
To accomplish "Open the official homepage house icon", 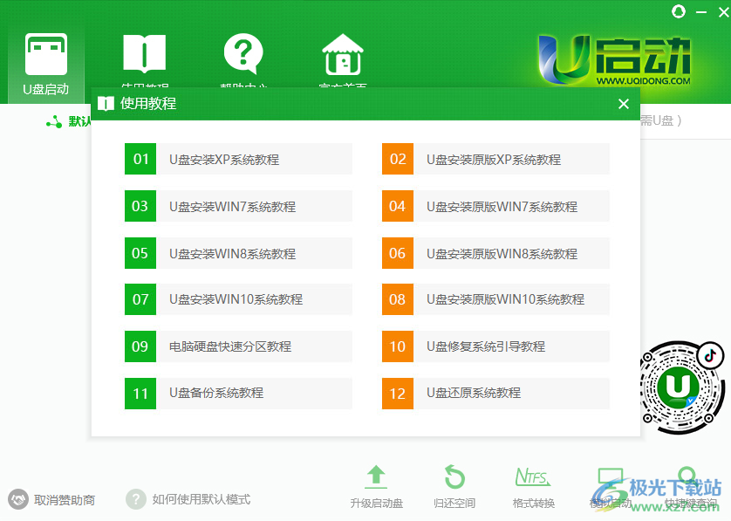I will tap(343, 54).
